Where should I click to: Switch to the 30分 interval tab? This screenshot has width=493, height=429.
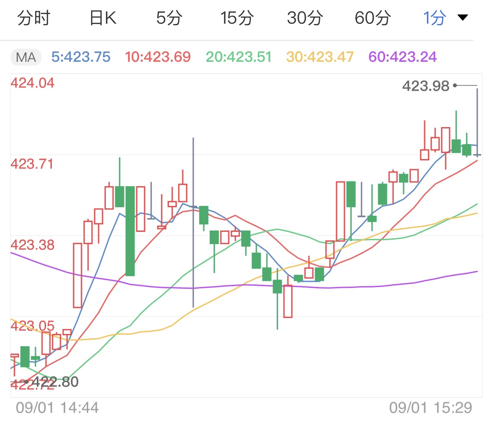(x=305, y=18)
